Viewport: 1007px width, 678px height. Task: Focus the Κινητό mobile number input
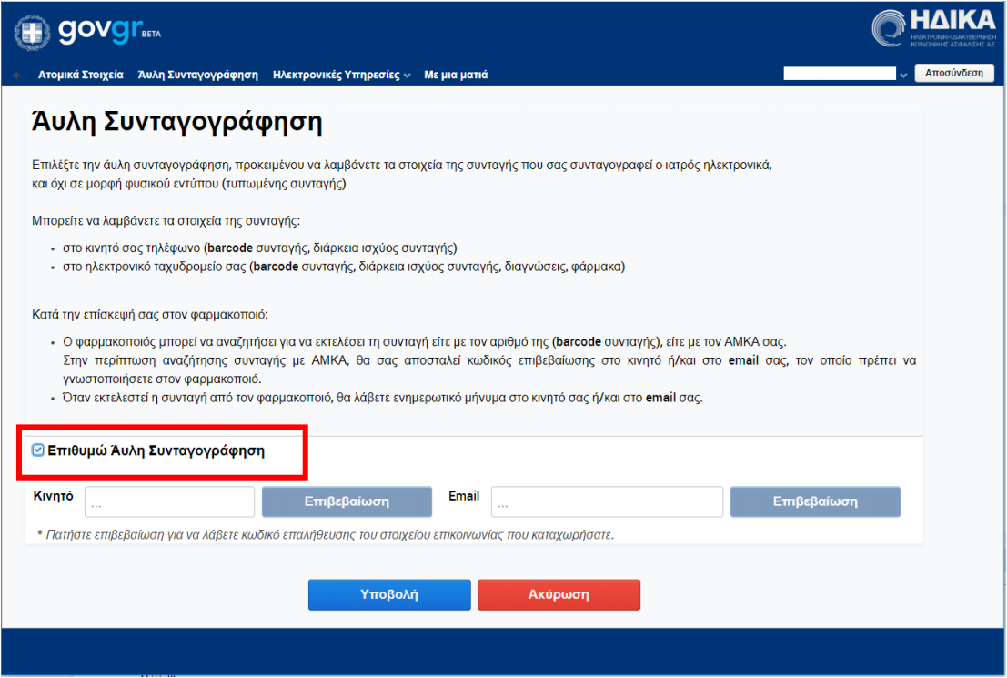click(x=169, y=501)
